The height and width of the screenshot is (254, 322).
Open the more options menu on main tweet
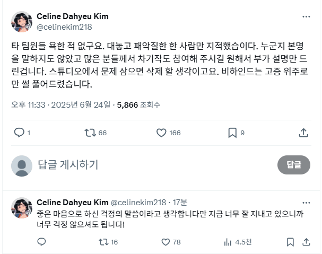306,17
